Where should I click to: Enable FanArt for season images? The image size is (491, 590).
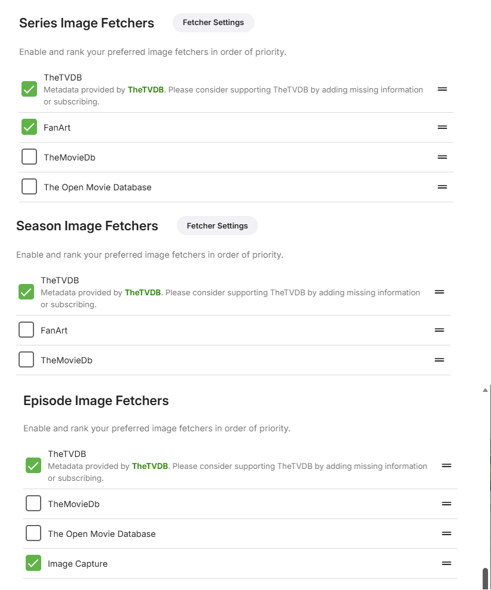pos(26,330)
